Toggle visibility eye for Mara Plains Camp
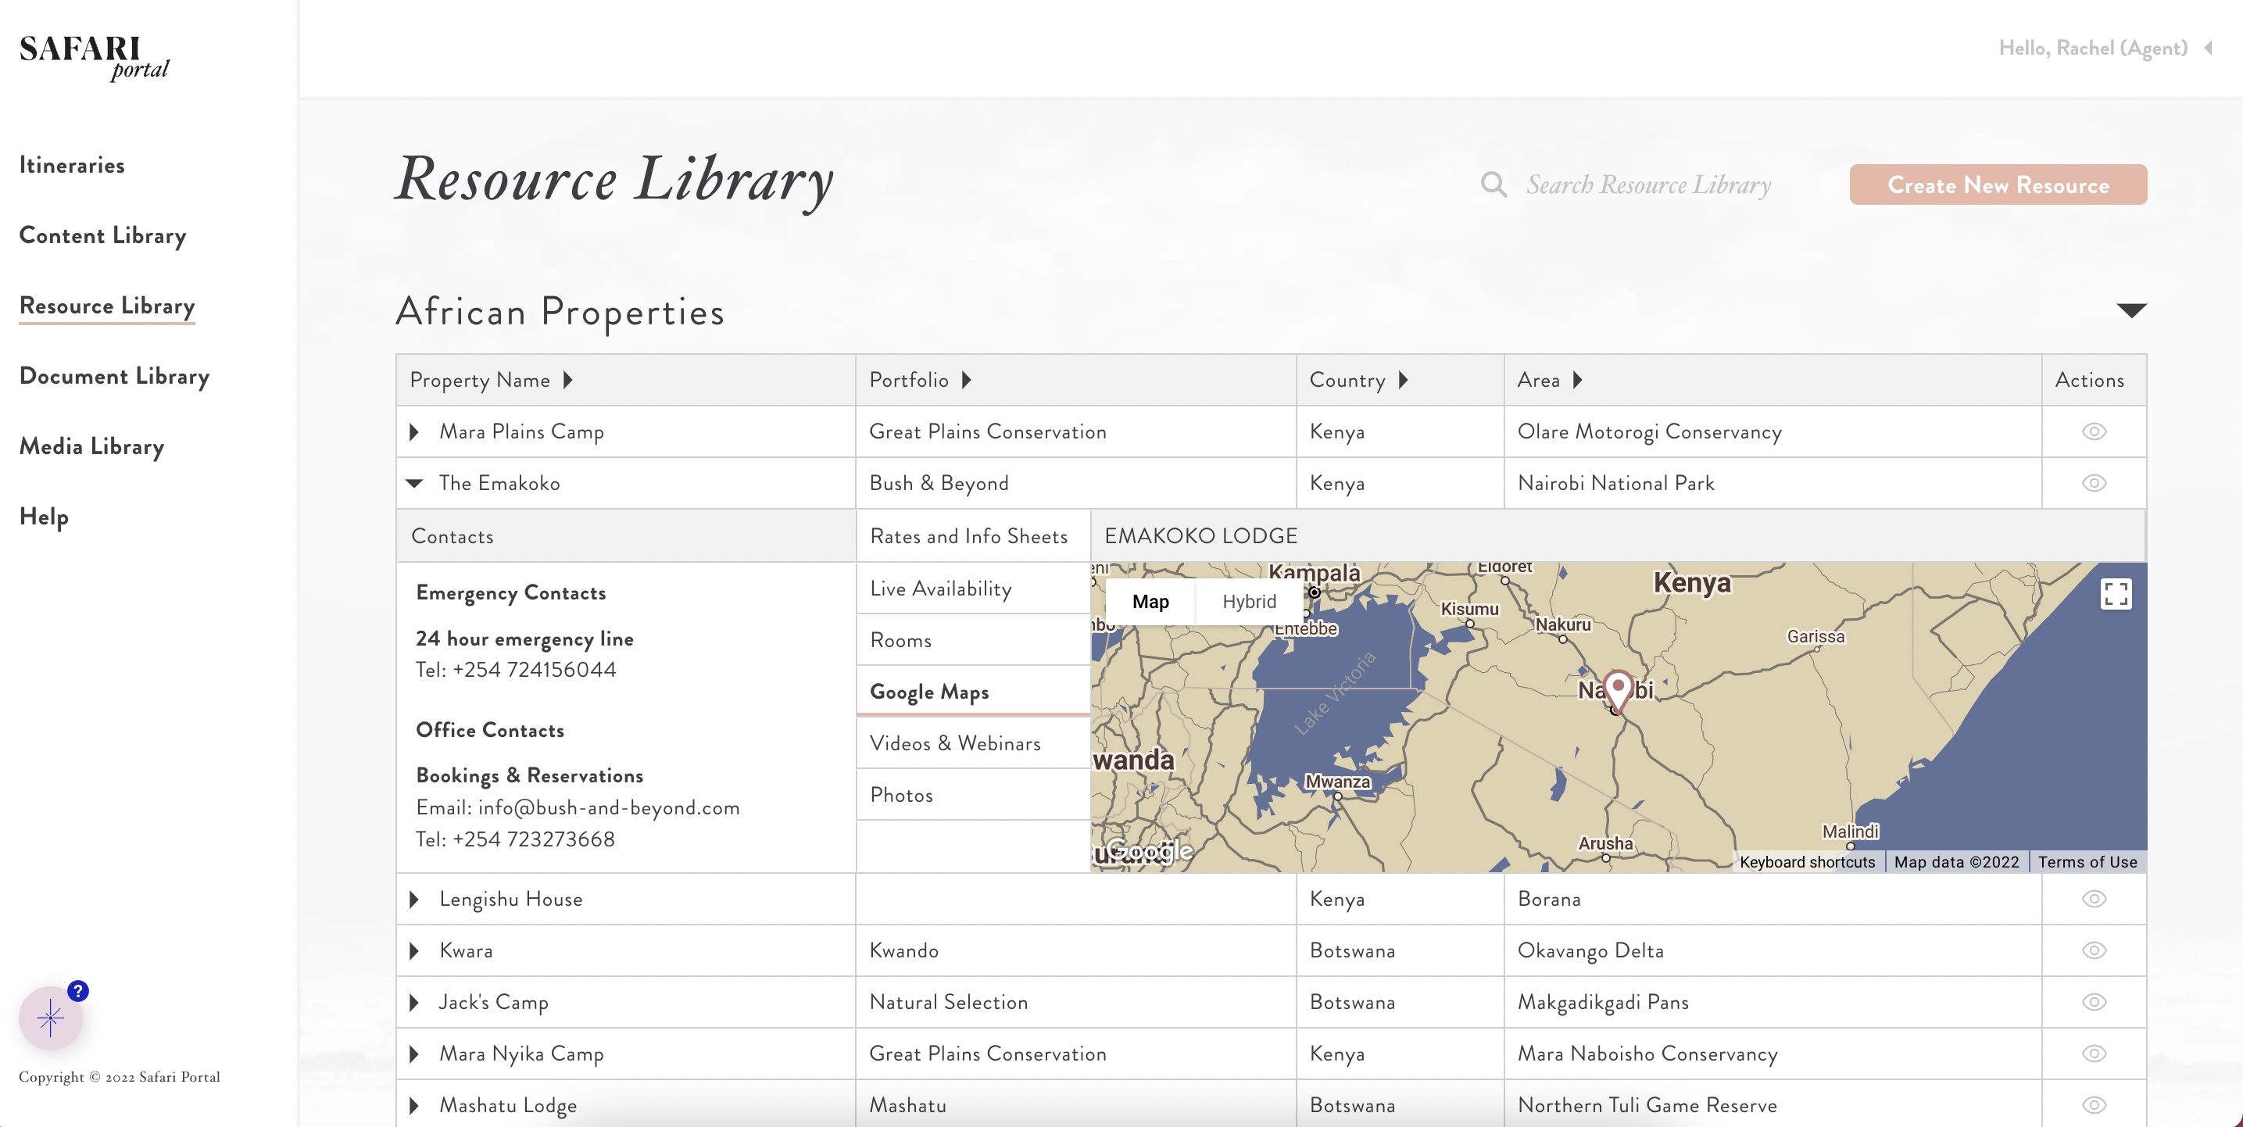 [2094, 432]
